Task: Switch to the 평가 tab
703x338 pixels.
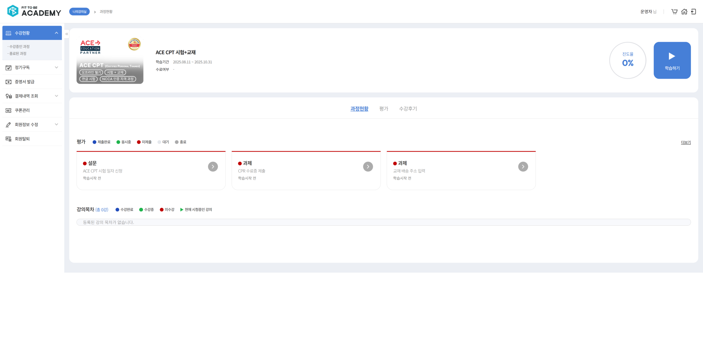Action: [x=383, y=109]
